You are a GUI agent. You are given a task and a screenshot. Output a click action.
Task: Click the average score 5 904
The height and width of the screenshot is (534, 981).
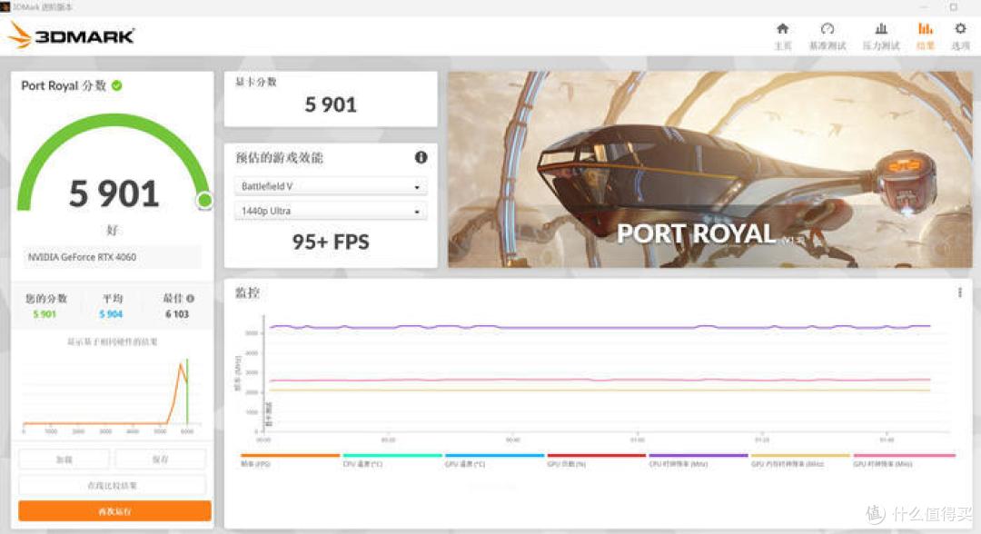pos(112,314)
